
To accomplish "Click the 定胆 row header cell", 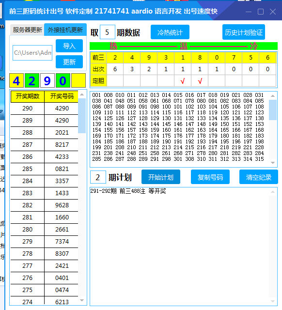I will pos(98,81).
